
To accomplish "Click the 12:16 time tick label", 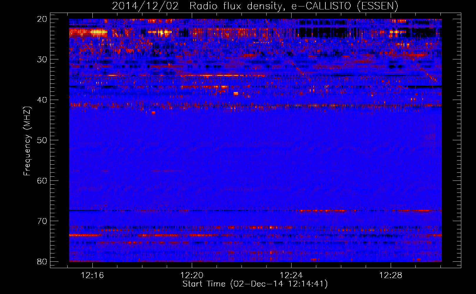I will (x=93, y=275).
